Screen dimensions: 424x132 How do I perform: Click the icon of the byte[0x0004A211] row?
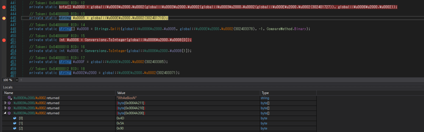tap(10, 103)
